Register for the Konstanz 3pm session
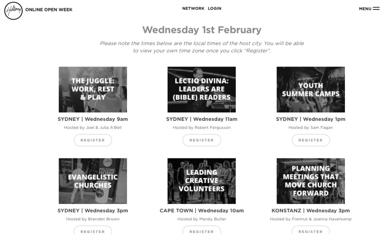Screen dimensions: 389x234 [311, 231]
